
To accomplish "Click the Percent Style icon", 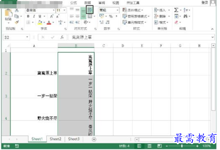I will pyautogui.click(x=111, y=16).
